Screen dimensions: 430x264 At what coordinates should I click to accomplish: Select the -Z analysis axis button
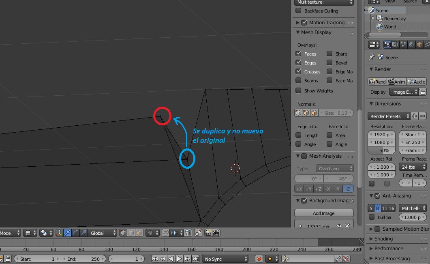click(348, 189)
